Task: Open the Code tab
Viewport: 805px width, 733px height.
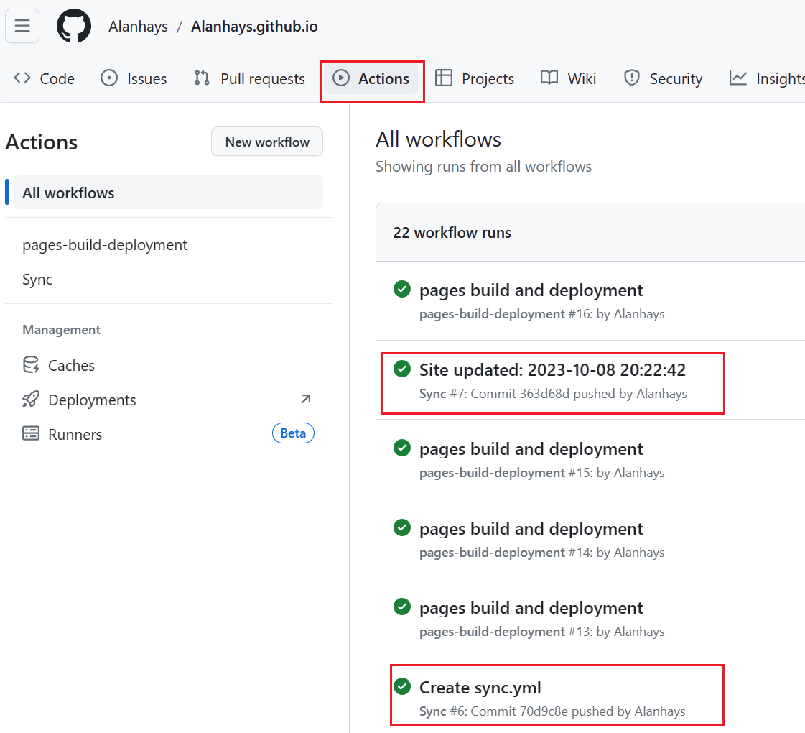Action: [45, 79]
